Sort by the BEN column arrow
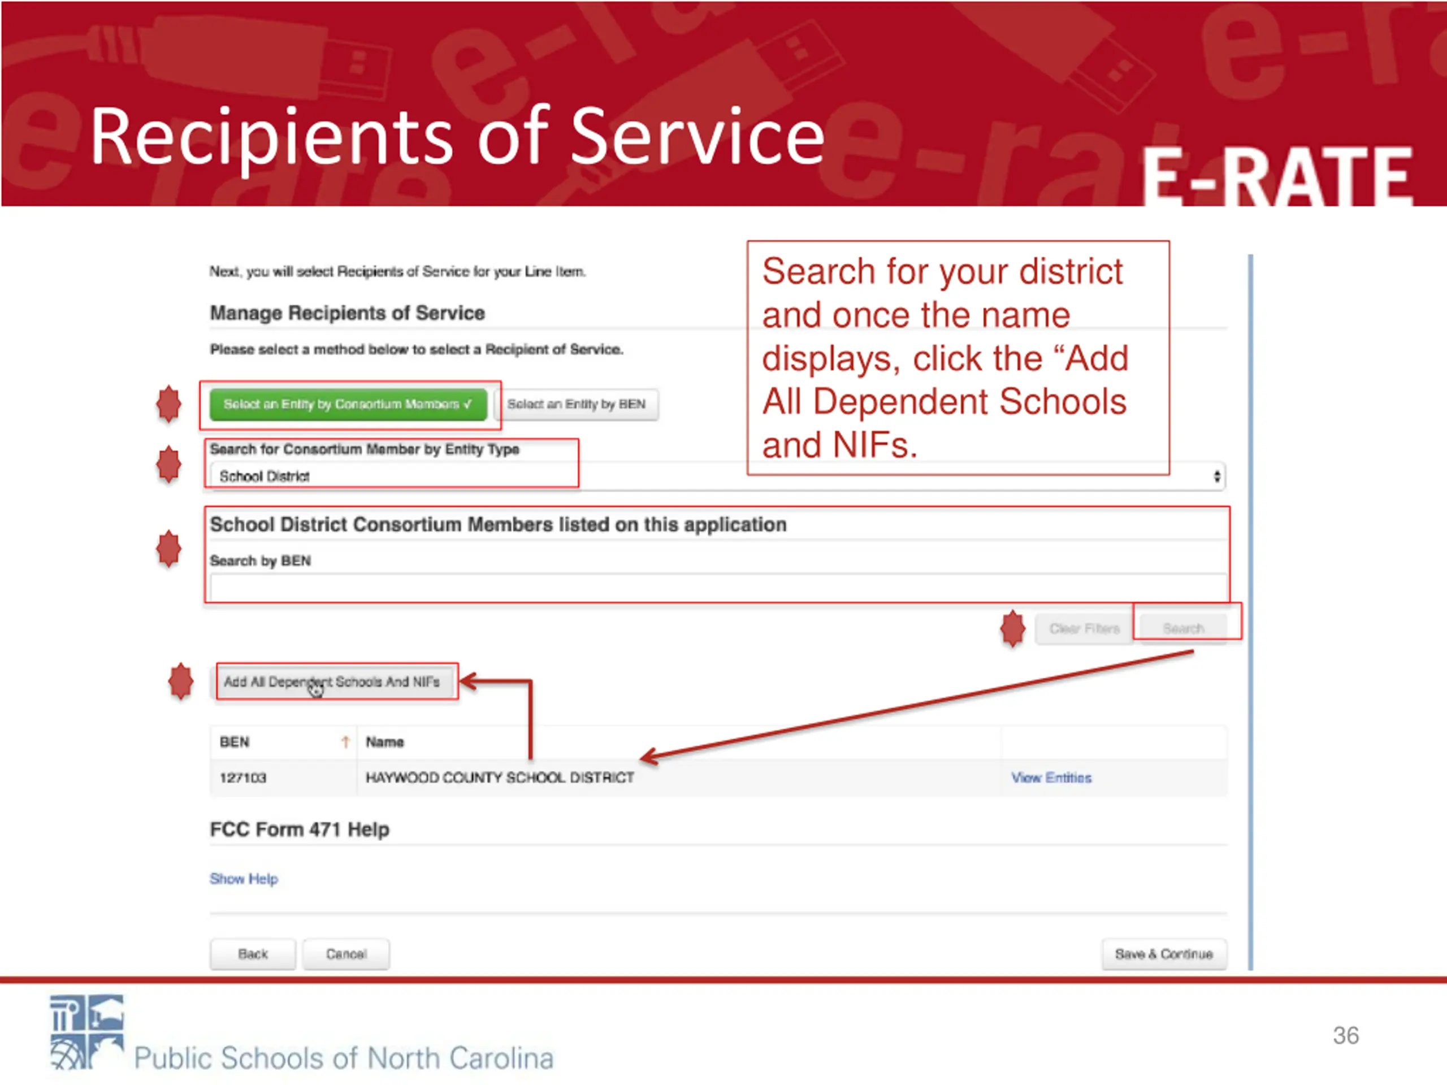1447x1085 pixels. coord(345,743)
